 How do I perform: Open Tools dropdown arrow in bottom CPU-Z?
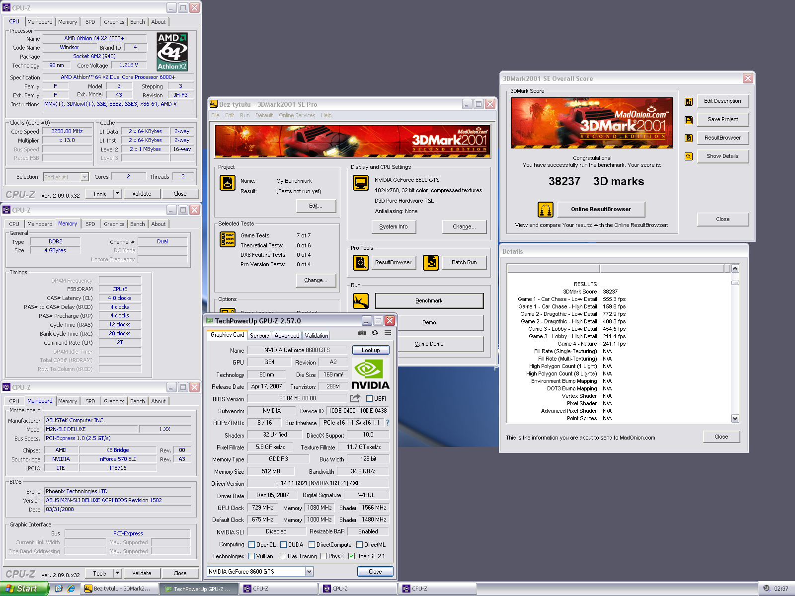tap(118, 573)
